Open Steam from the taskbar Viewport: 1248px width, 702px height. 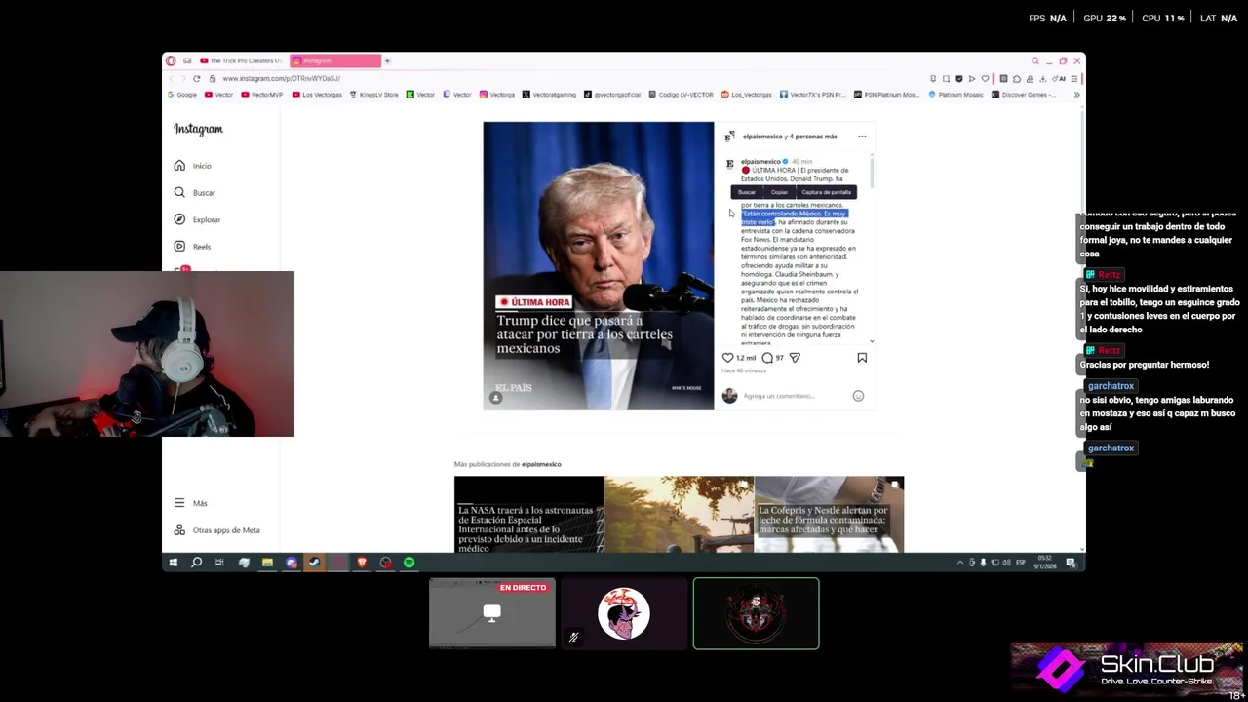click(x=314, y=563)
